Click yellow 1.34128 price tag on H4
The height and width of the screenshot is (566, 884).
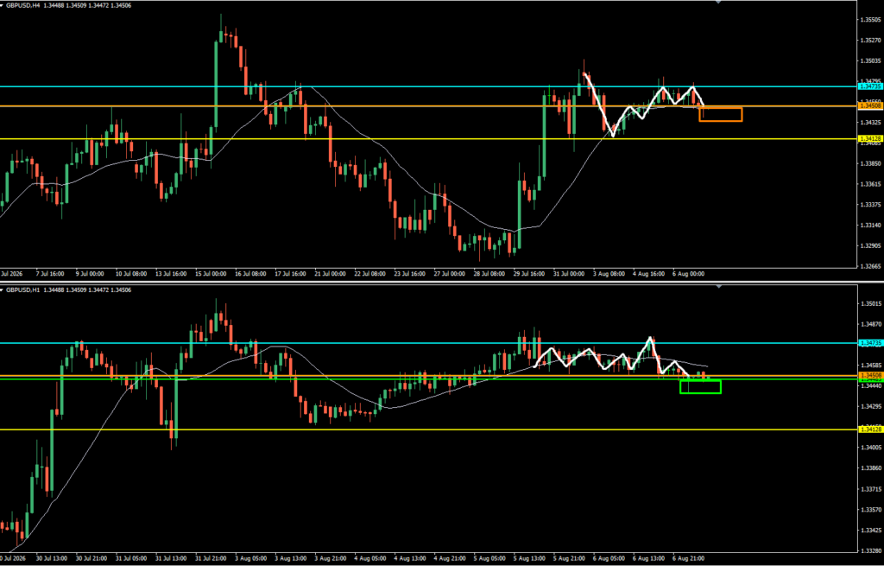pyautogui.click(x=870, y=138)
